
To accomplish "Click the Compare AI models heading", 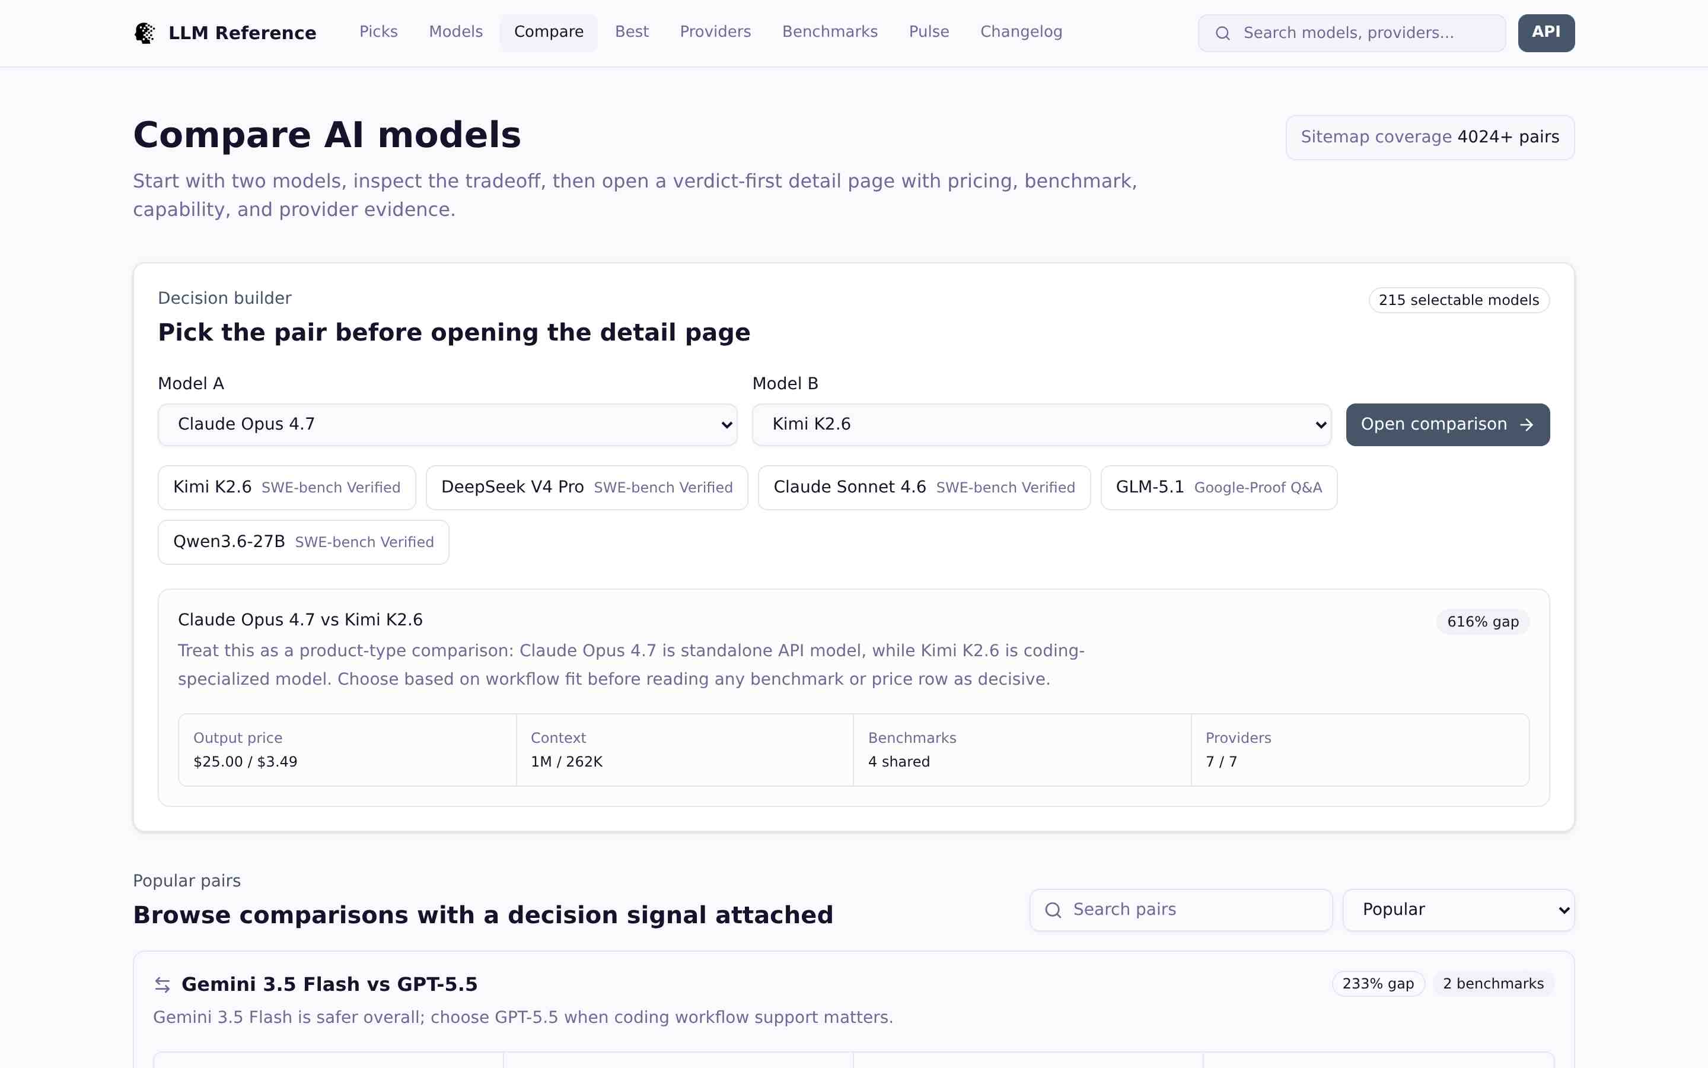I will click(327, 135).
